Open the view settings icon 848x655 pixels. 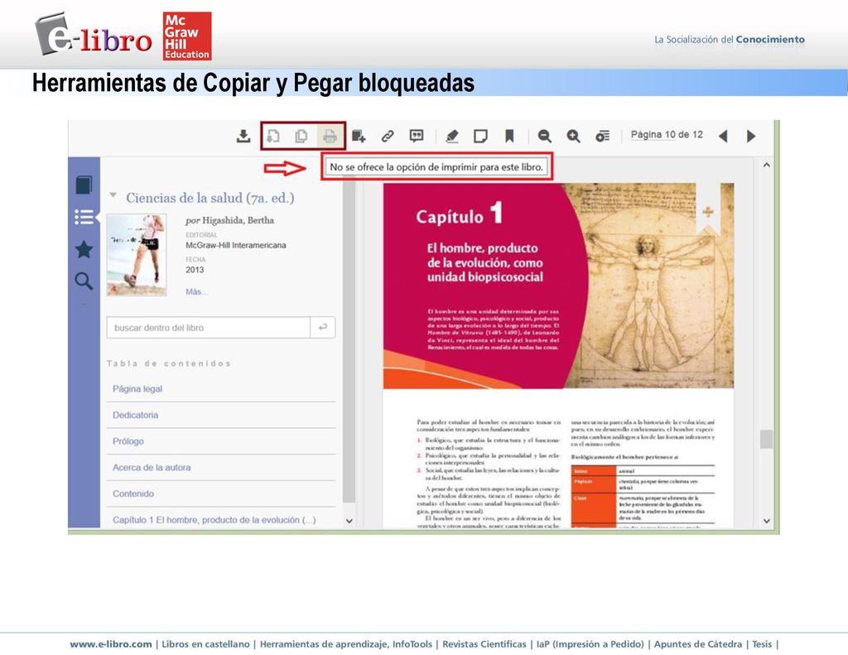603,136
